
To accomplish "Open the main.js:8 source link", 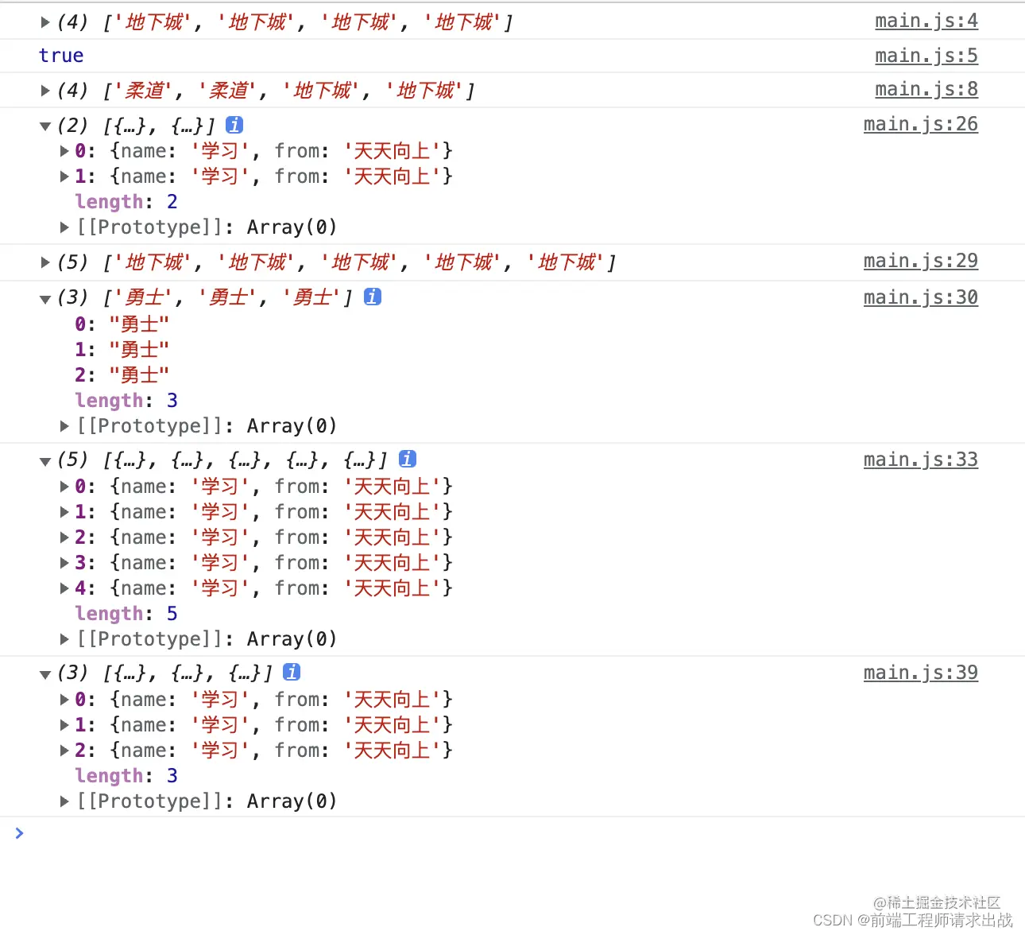I will (926, 89).
